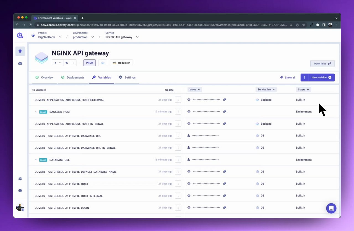Open row menu for DATABASE_URL_INTERNAL
The height and width of the screenshot is (231, 354).
tap(178, 148)
